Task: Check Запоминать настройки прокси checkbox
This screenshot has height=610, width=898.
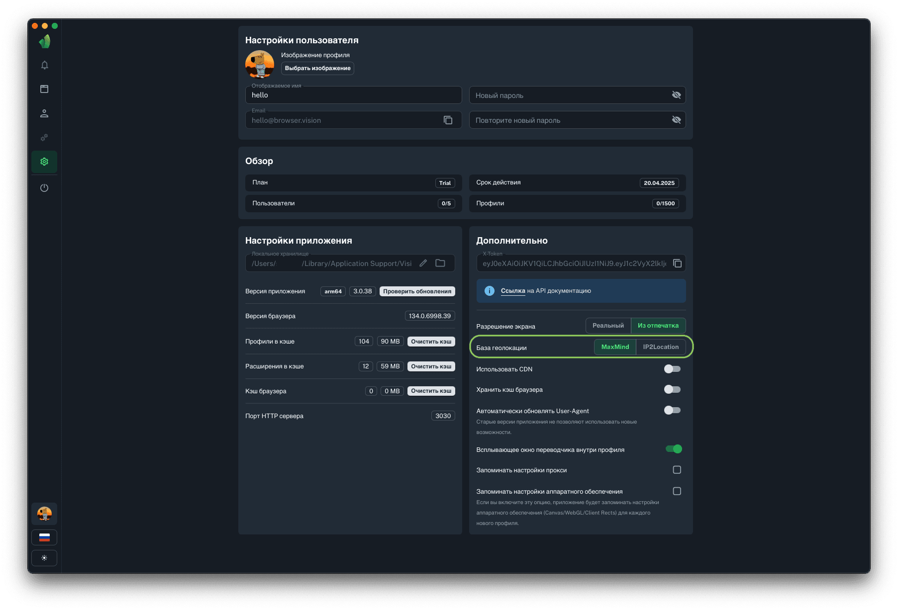Action: [677, 470]
